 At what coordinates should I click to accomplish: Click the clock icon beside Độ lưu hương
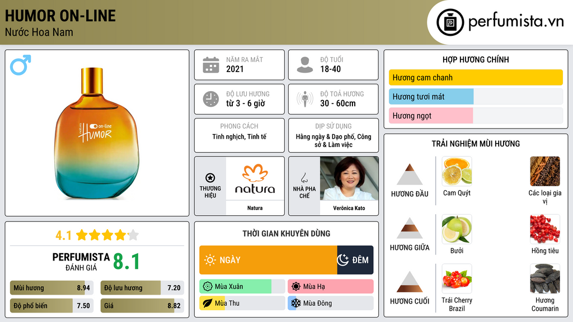tap(211, 99)
